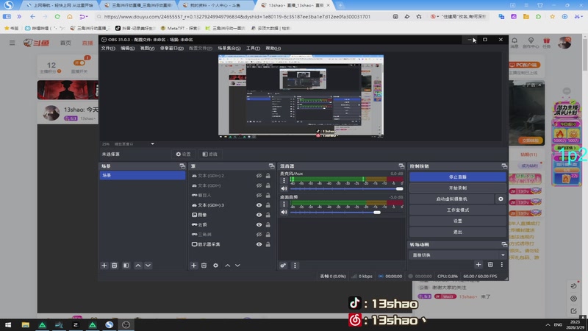Open transition properties three-dot menu
Viewport: 588px width, 331px height.
pyautogui.click(x=502, y=265)
